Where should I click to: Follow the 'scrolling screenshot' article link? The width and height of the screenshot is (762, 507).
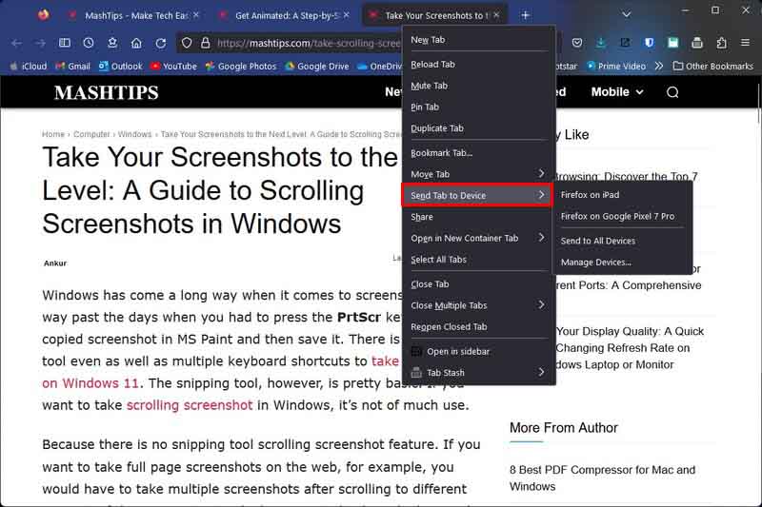pos(190,404)
